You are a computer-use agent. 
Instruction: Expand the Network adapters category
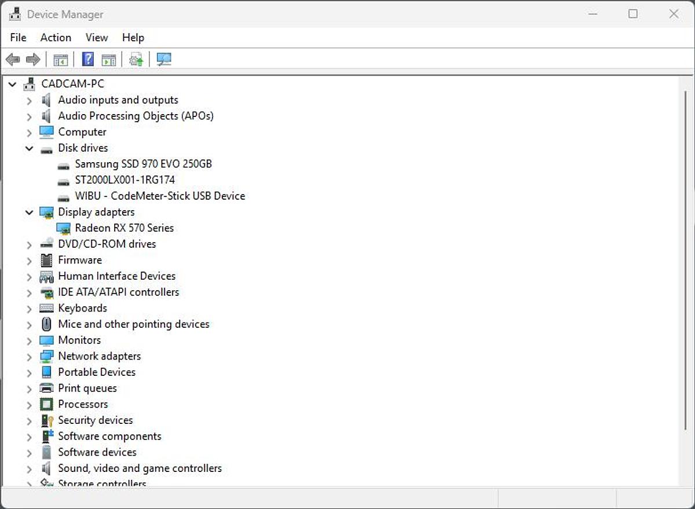pos(29,357)
